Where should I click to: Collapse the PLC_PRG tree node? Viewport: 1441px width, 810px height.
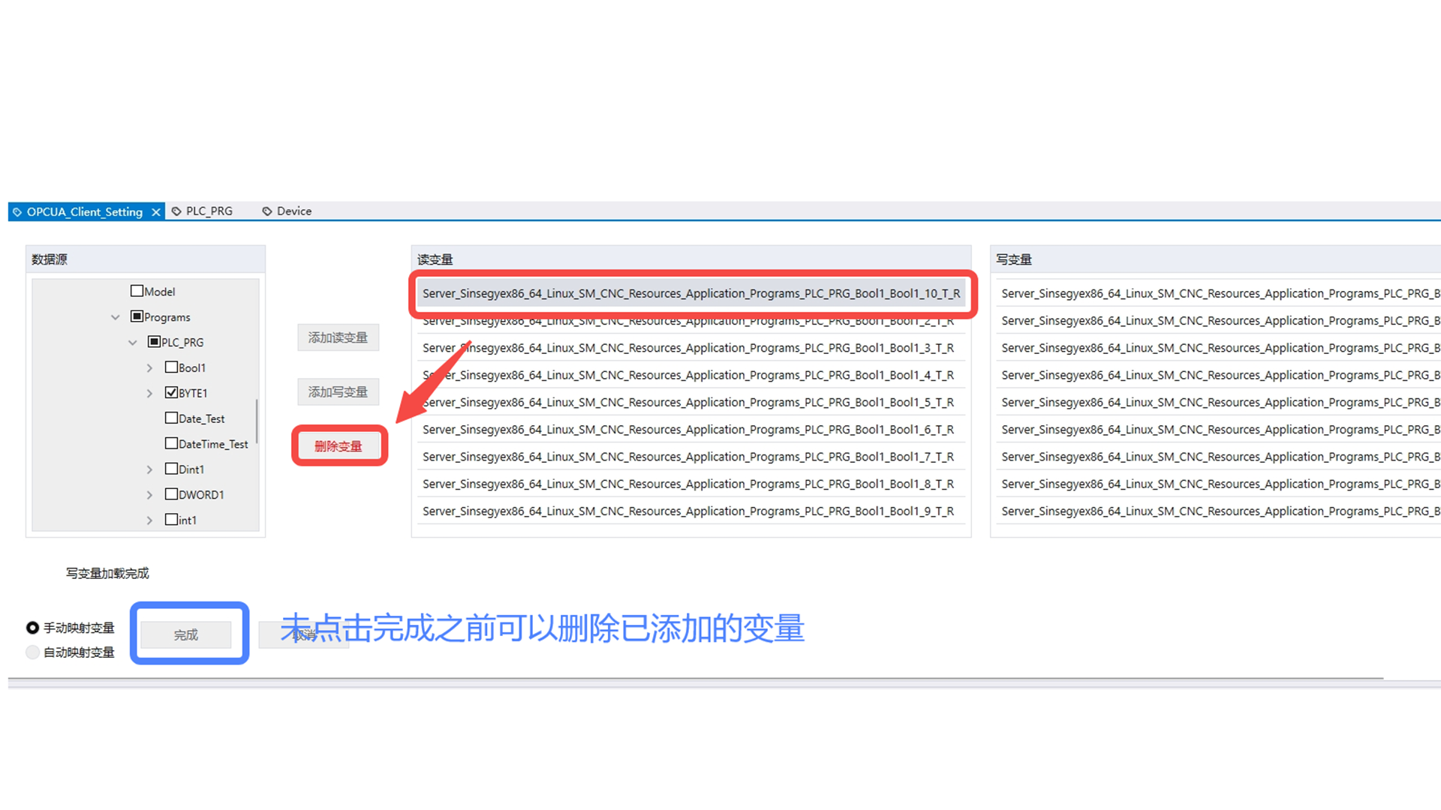pos(133,343)
